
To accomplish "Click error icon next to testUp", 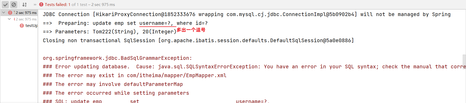I will pos(22,25).
